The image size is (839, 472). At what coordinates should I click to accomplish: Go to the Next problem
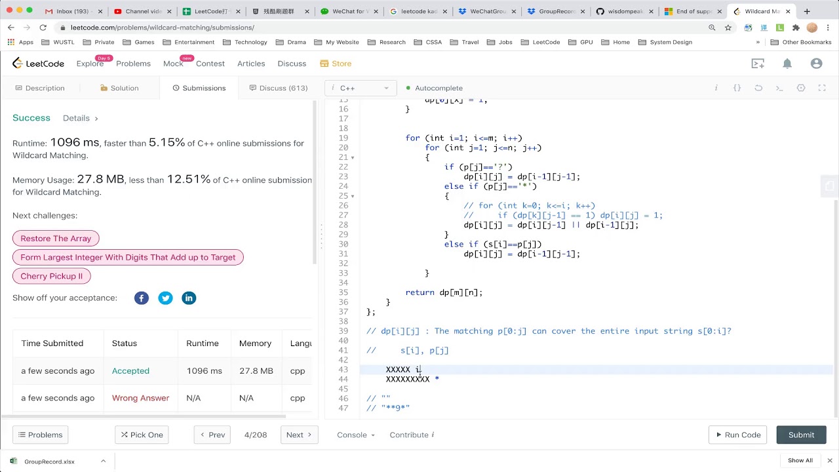[x=299, y=435]
